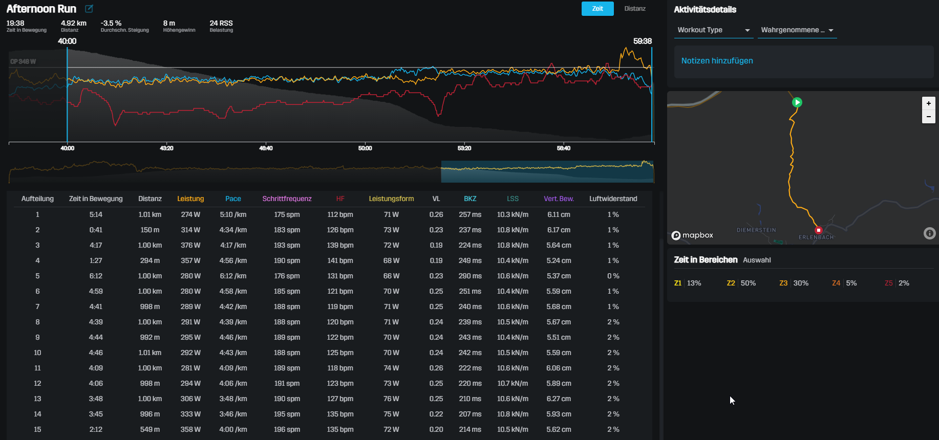Screen dimensions: 939x440
Task: Click Notizen hinzufügen to add notes
Action: click(x=717, y=61)
